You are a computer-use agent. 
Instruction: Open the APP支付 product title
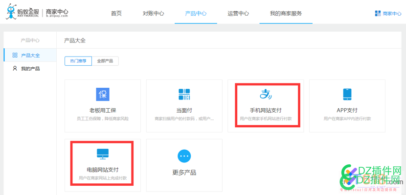point(347,110)
